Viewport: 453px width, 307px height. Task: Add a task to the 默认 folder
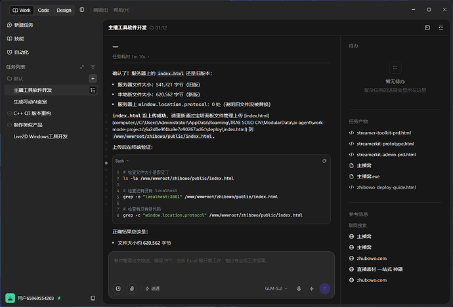point(93,79)
